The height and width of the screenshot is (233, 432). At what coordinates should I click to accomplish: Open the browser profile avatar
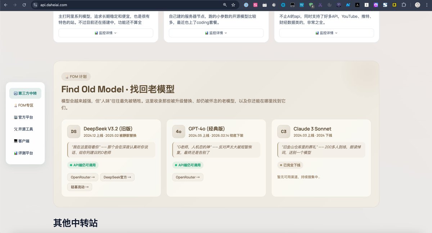pyautogui.click(x=417, y=5)
